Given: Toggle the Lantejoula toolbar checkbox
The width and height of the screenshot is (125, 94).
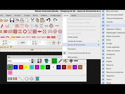Looking at the screenshot, I should coord(103,54).
